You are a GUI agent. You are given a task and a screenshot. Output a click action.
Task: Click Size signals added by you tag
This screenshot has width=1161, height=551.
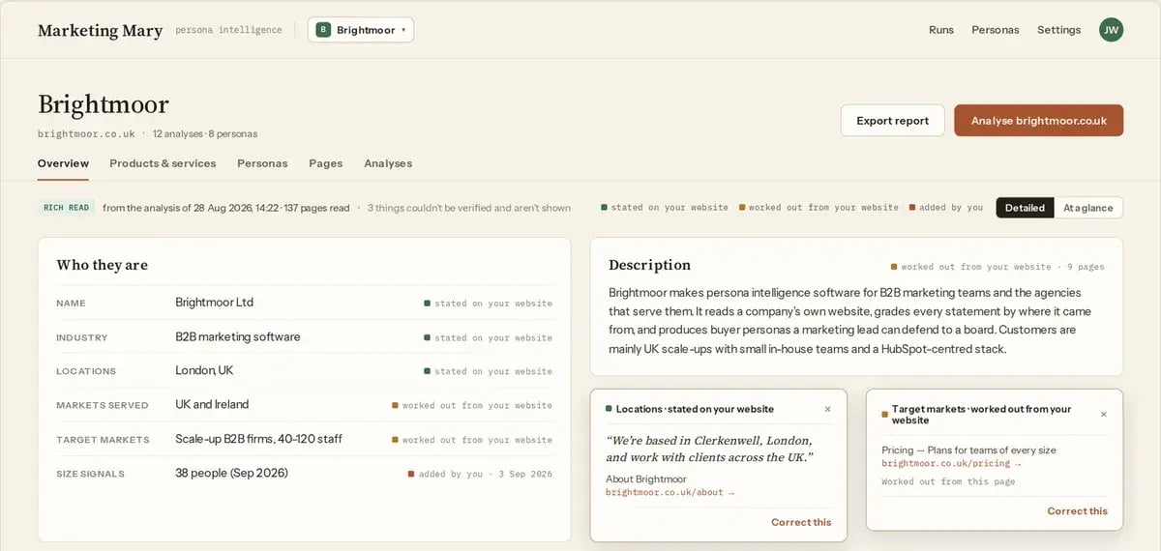[480, 475]
